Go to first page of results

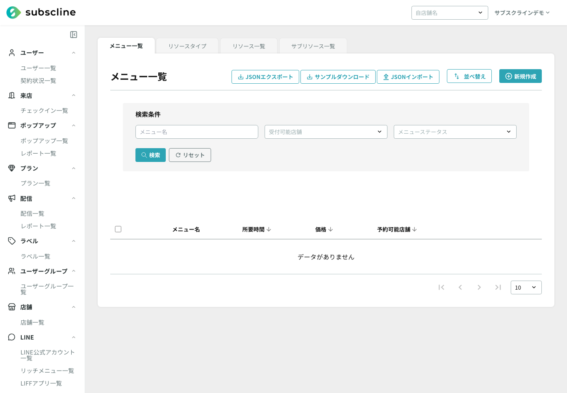(441, 287)
